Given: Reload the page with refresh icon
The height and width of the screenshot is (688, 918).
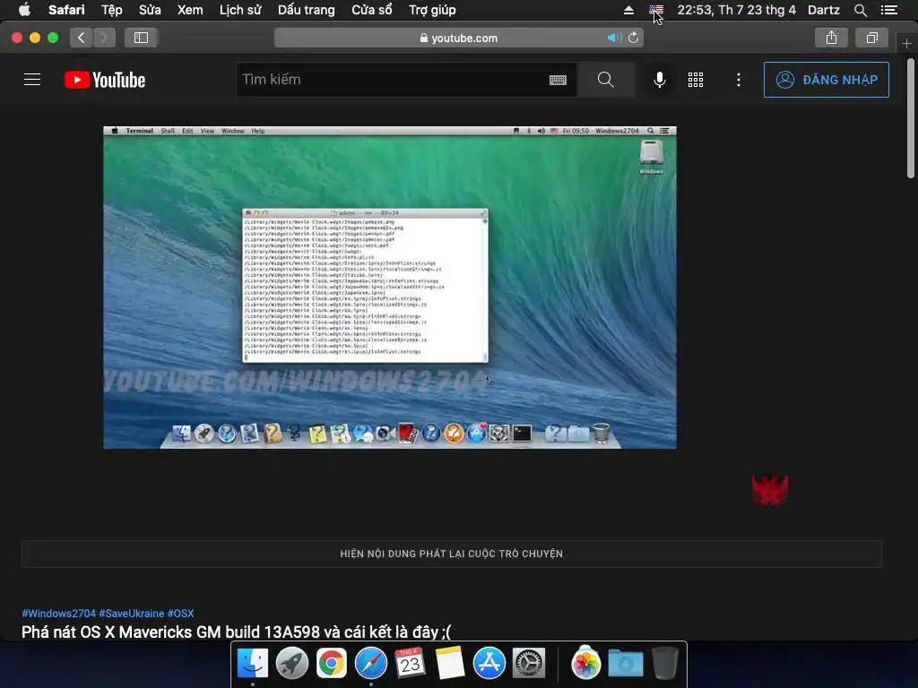Looking at the screenshot, I should pyautogui.click(x=634, y=38).
